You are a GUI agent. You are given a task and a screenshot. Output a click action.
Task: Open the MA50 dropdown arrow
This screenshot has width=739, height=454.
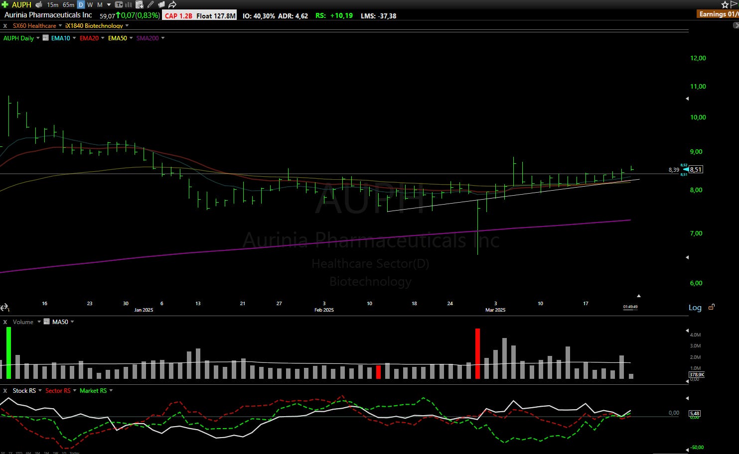pyautogui.click(x=72, y=322)
